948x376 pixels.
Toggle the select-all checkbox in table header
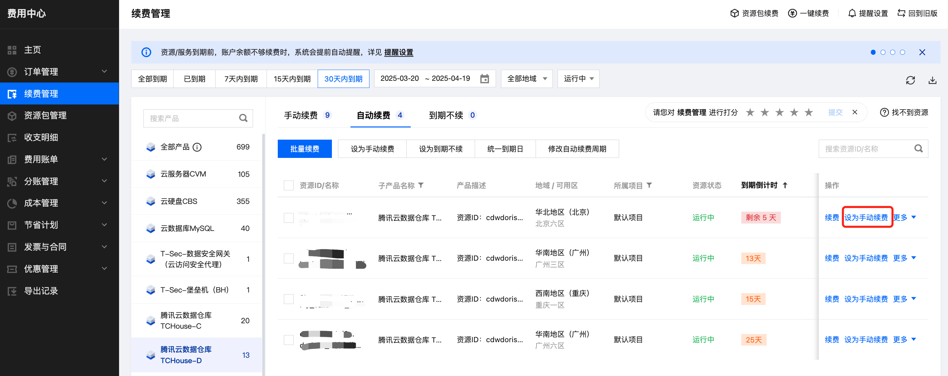click(x=289, y=185)
